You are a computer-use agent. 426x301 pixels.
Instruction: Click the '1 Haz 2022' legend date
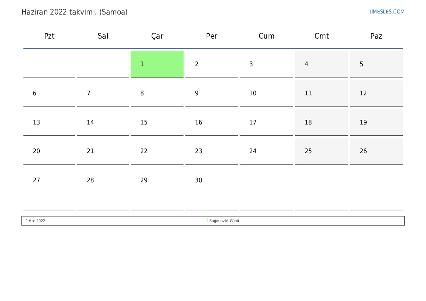(x=36, y=221)
